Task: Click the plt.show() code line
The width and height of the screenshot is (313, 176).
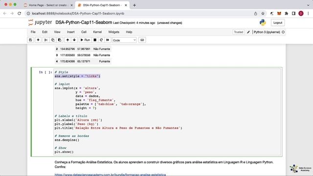Action: point(64,152)
